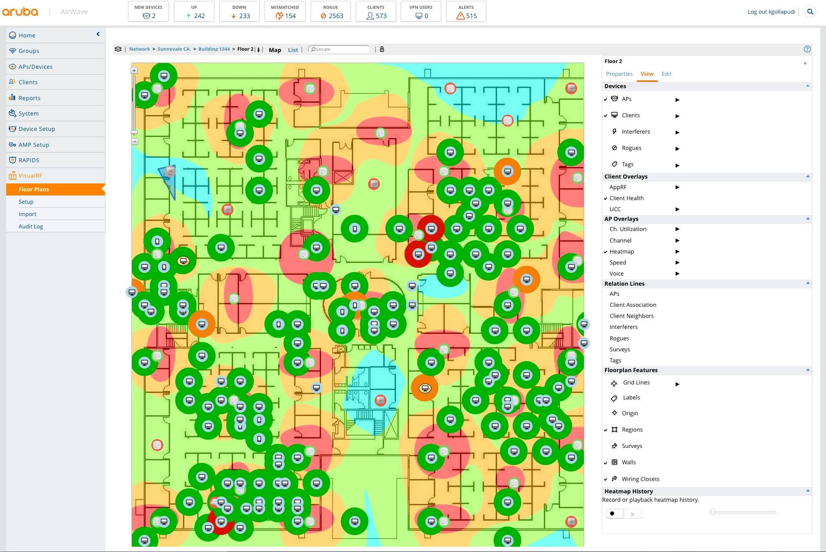
Task: Click the search magnifier icon in header
Action: tap(810, 12)
